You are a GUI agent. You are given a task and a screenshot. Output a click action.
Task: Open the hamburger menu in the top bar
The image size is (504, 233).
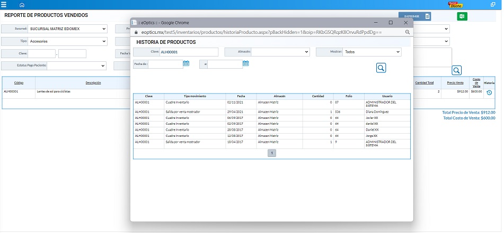point(4,5)
